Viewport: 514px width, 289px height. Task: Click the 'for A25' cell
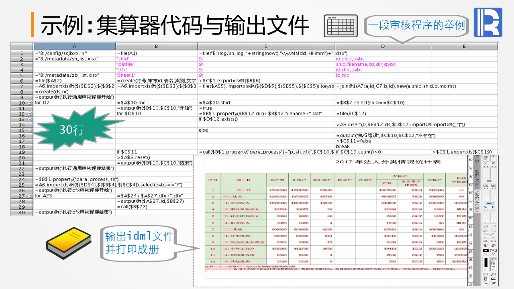[x=74, y=196]
